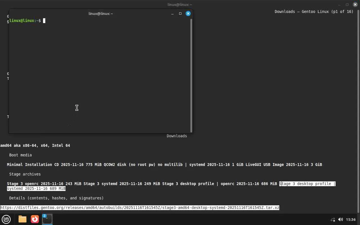Click the front terminal's vertical scrollbar
Screen dimensions: 360x225
192,75
